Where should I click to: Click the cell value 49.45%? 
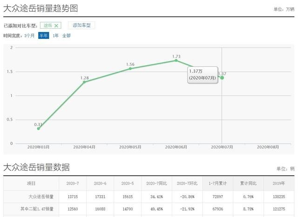156,209
